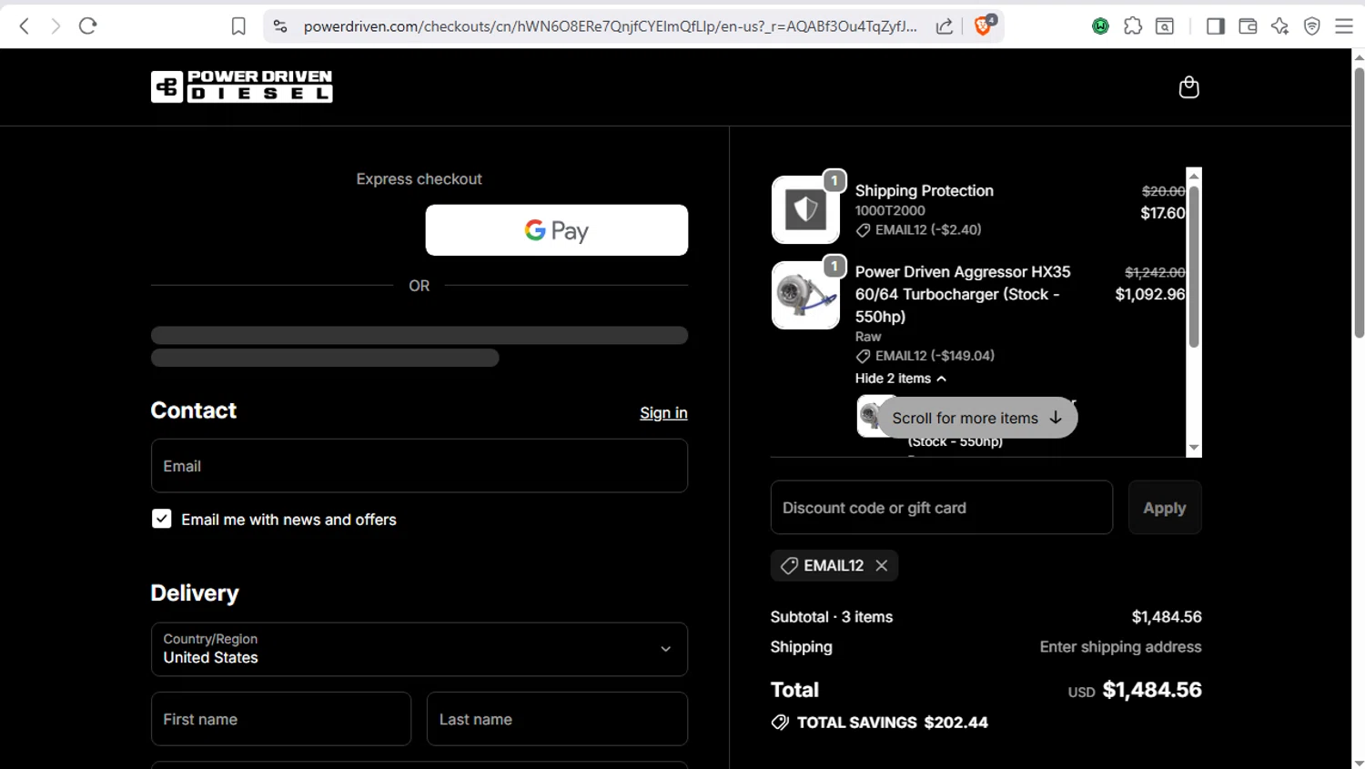This screenshot has width=1365, height=769.
Task: Click the order summary scrollbar thumb
Action: (1194, 267)
